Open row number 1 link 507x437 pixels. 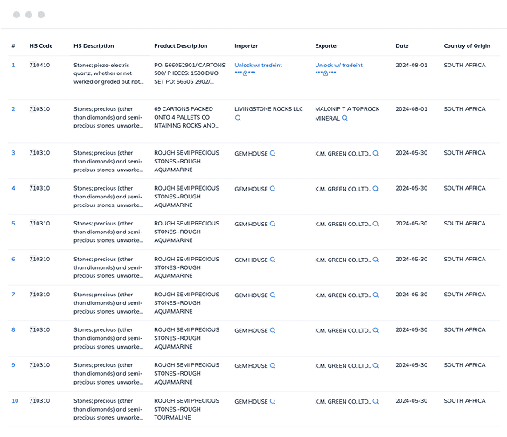point(13,66)
